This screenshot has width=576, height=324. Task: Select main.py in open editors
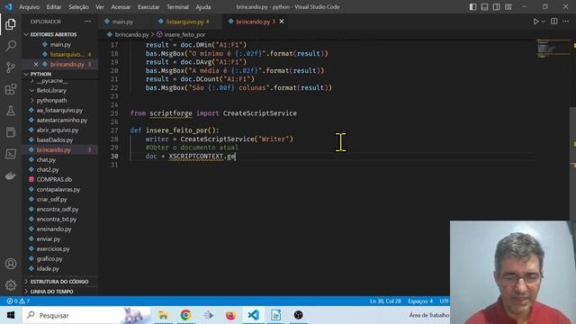click(60, 44)
